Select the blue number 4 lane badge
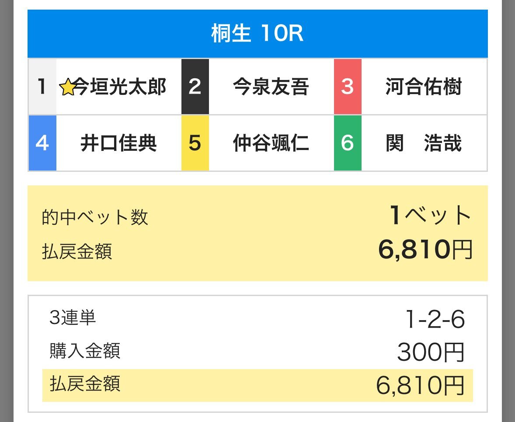 pyautogui.click(x=42, y=143)
